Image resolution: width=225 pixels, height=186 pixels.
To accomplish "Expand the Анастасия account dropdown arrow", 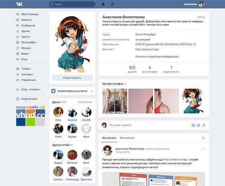I will coord(207,4).
